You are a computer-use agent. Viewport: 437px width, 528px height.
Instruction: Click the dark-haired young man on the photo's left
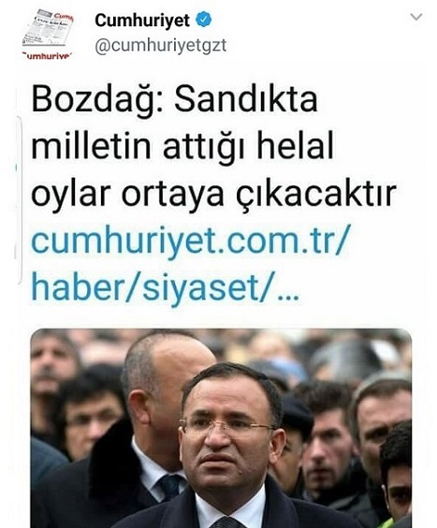[x=92, y=413]
